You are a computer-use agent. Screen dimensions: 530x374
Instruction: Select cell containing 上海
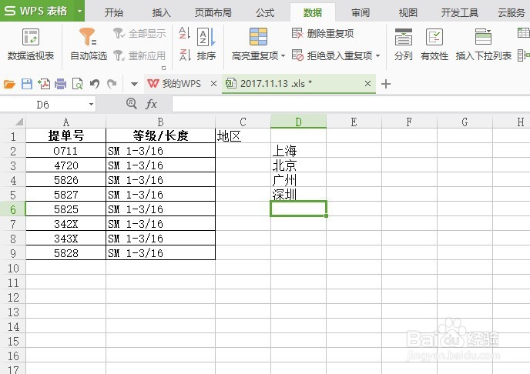298,151
